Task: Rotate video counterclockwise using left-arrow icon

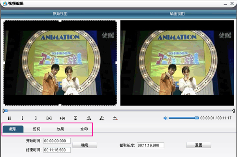Action: [102, 118]
